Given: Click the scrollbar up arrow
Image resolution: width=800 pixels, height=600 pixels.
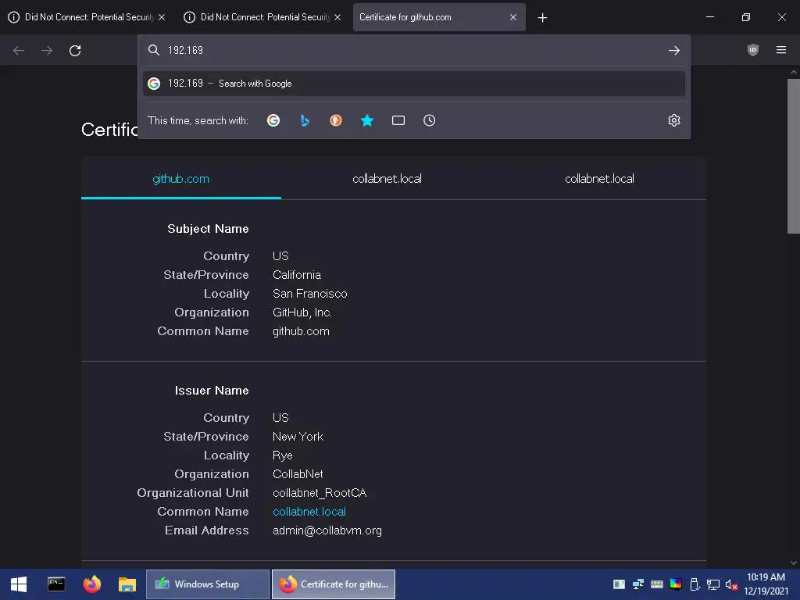Looking at the screenshot, I should coord(794,73).
